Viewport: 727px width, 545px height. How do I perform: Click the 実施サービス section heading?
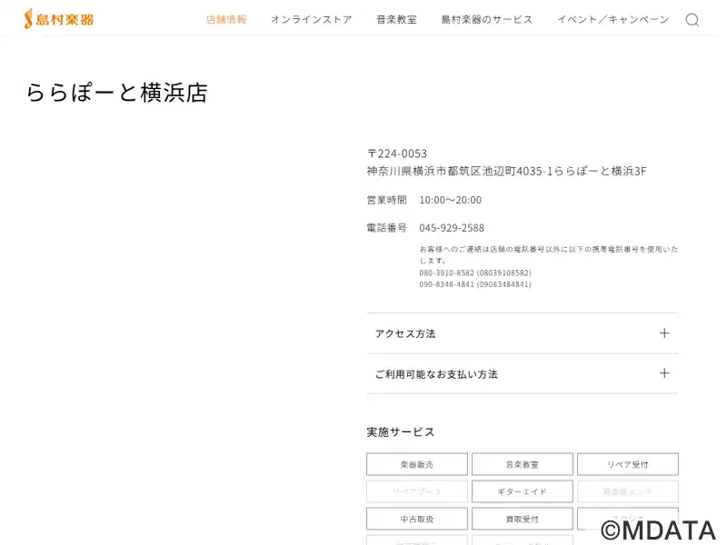[x=401, y=432]
